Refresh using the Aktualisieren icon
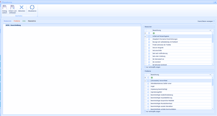The height and width of the screenshot is (116, 217). coord(32,7)
